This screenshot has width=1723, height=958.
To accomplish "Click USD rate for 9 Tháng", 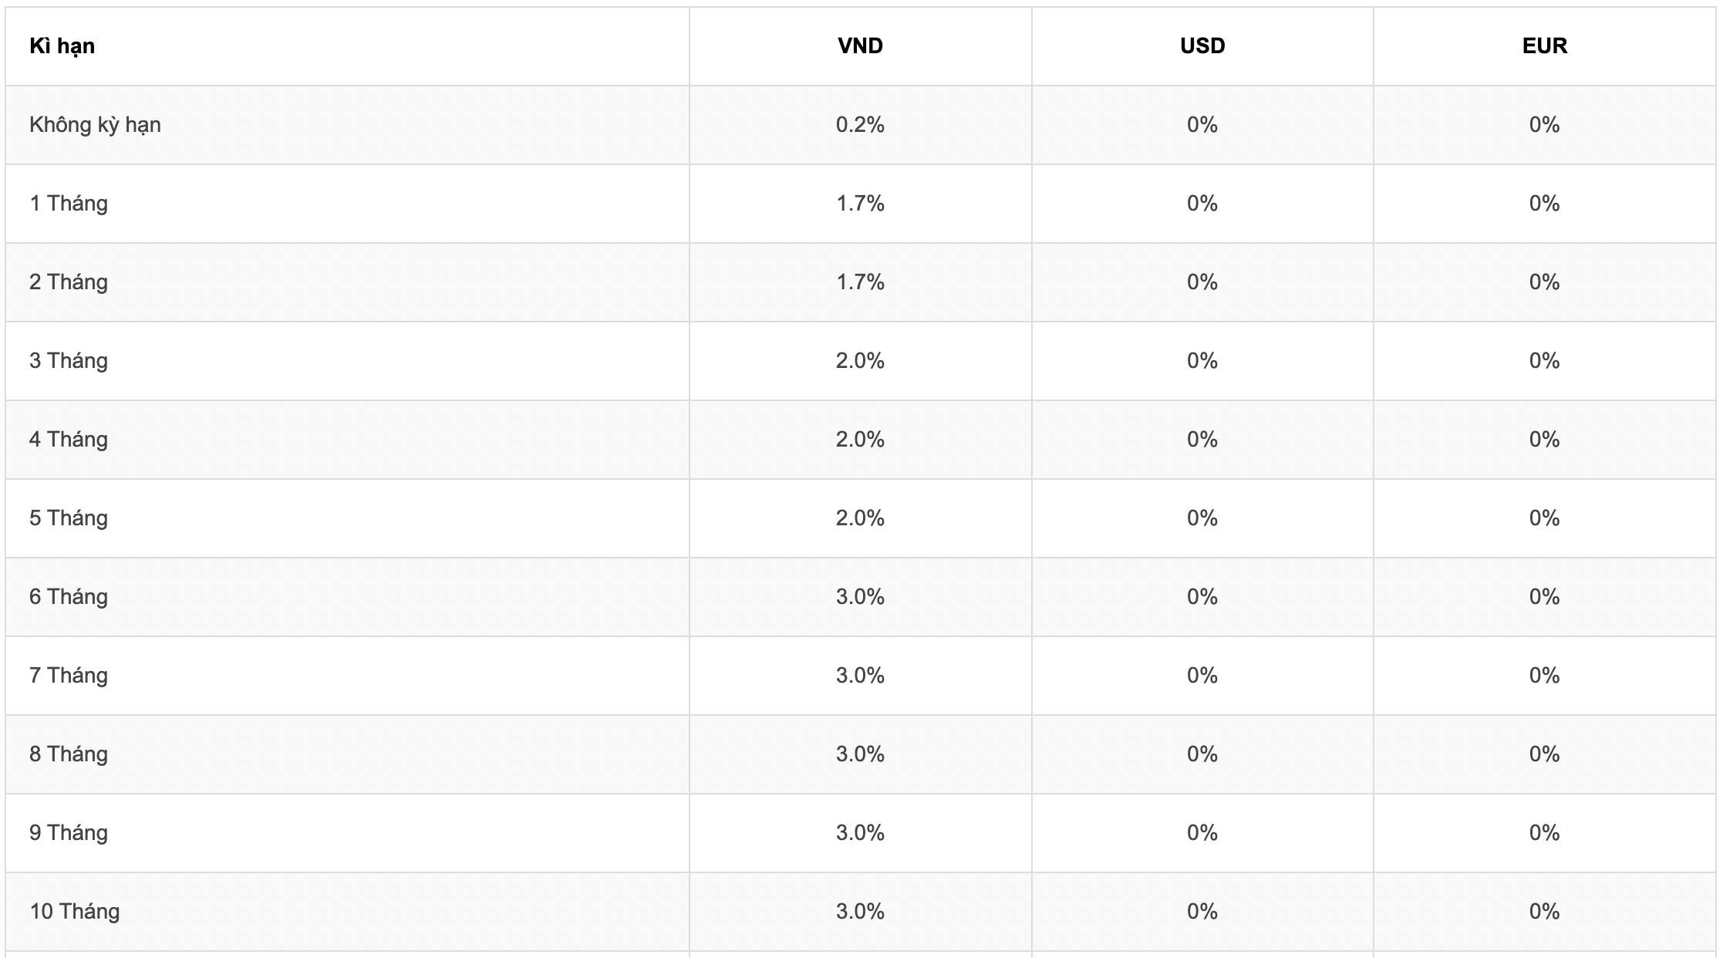I will pos(1202,833).
